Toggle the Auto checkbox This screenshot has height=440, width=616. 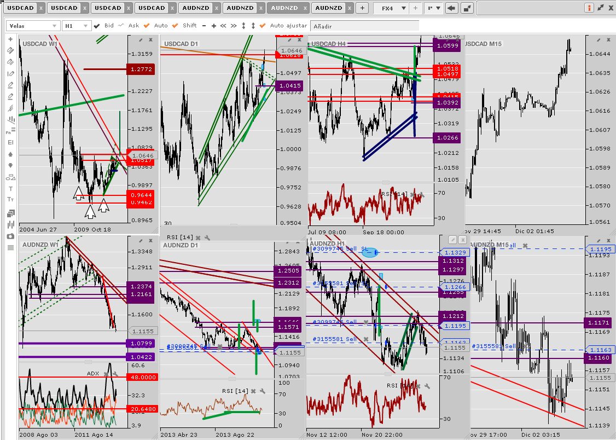(147, 26)
